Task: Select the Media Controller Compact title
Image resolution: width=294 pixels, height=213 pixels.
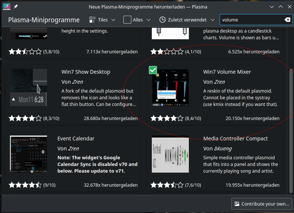Action: [x=235, y=139]
